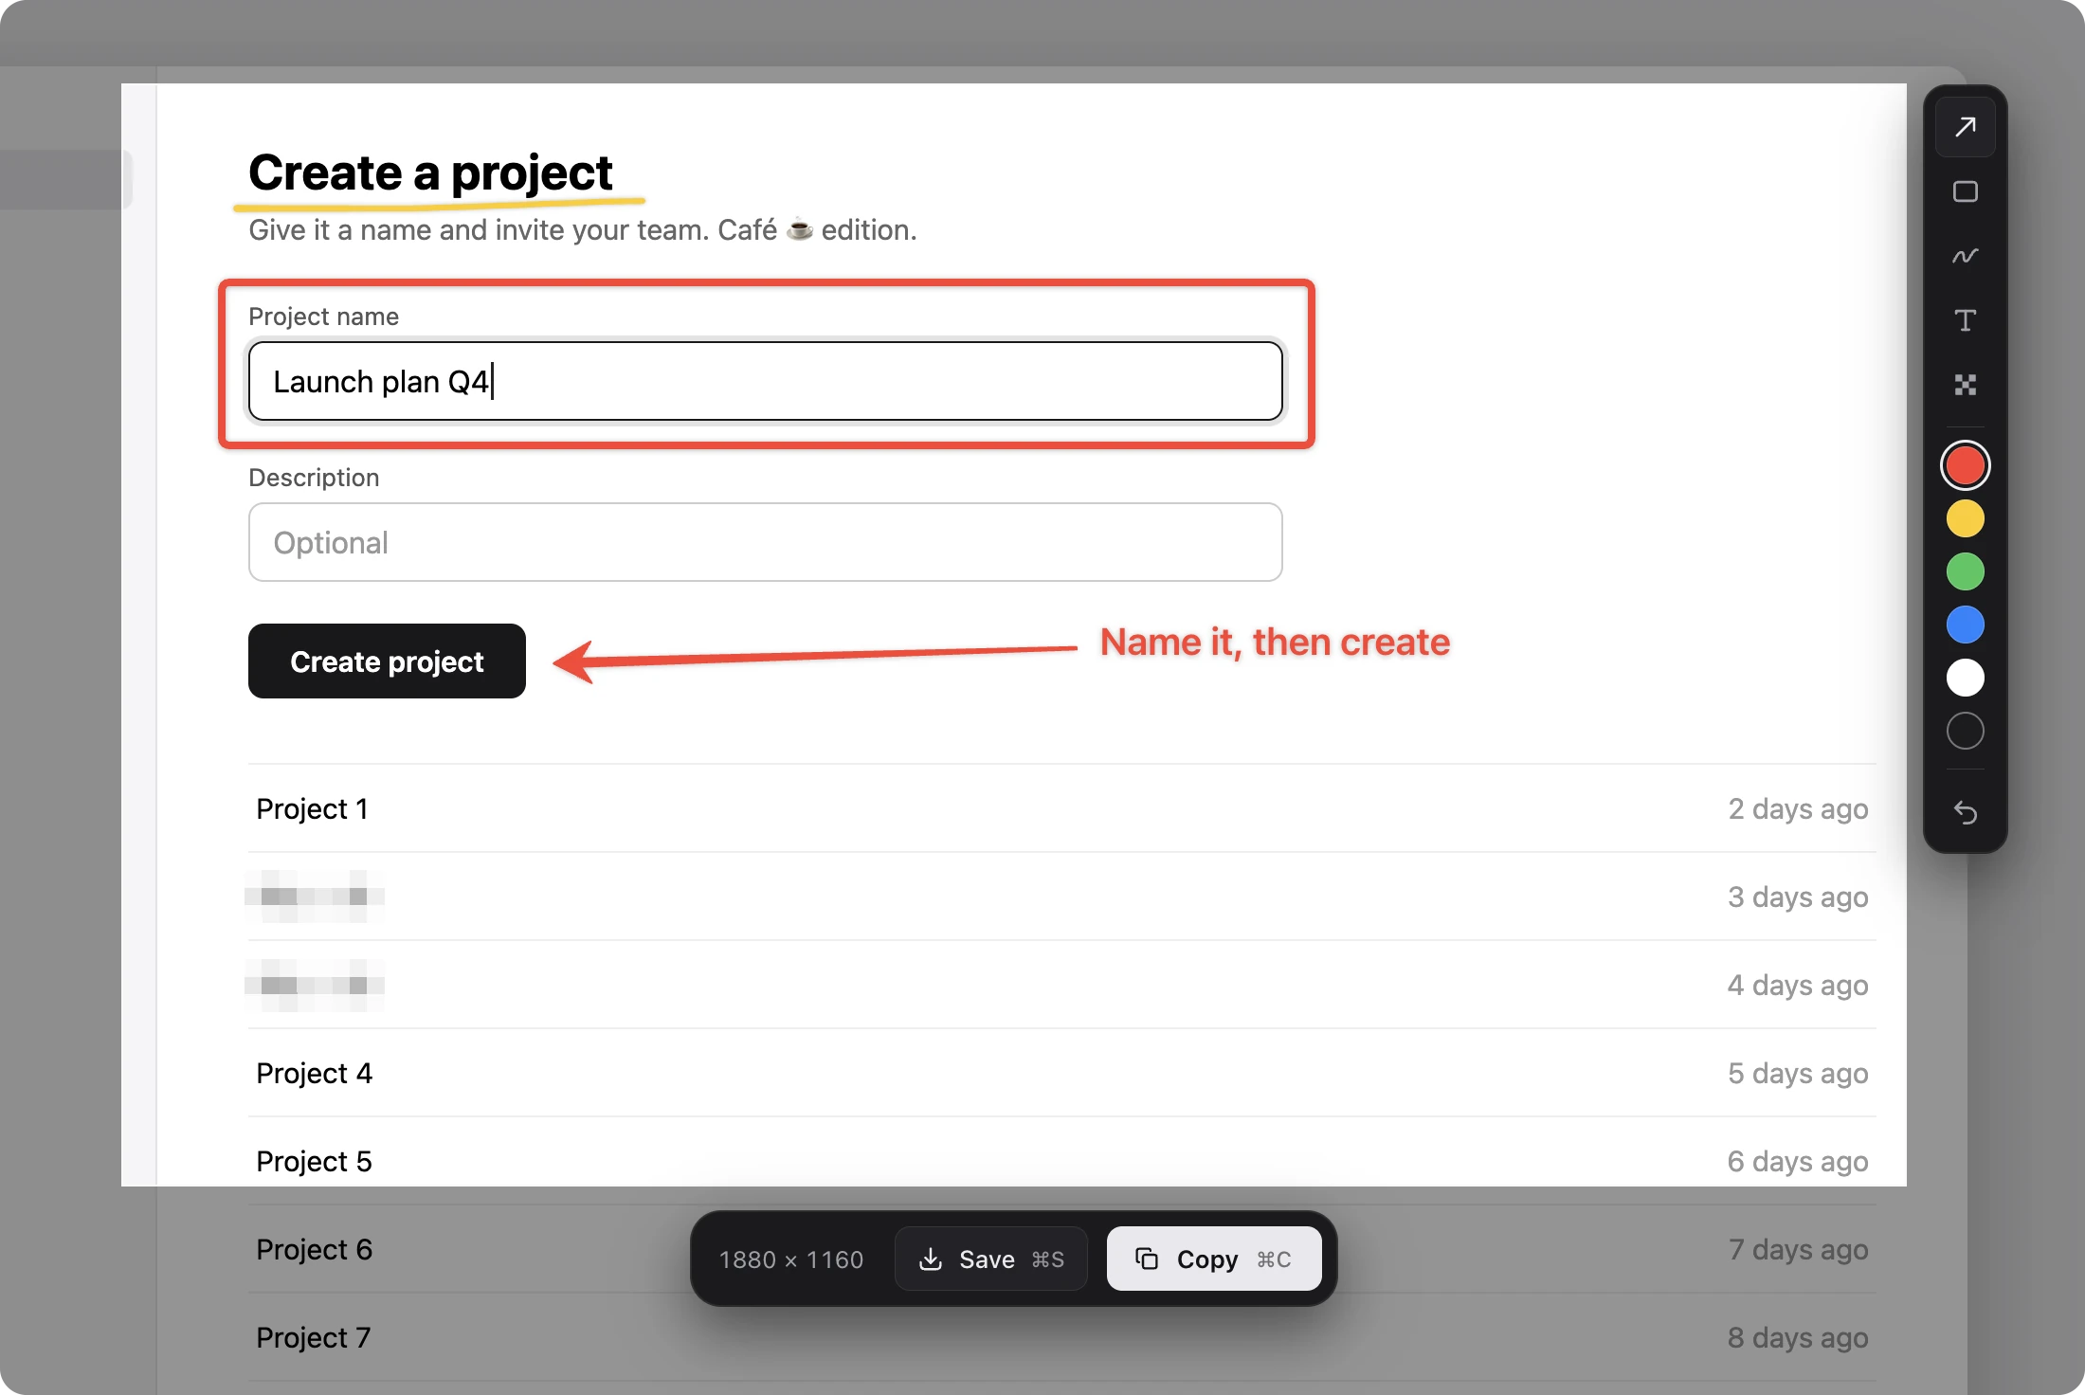Select the Rectangle shape tool
The image size is (2085, 1395).
click(x=1965, y=191)
